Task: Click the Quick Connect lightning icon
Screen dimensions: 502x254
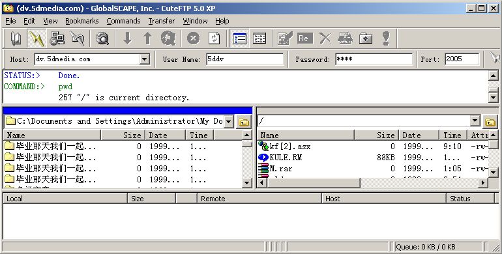Action: tap(36, 38)
